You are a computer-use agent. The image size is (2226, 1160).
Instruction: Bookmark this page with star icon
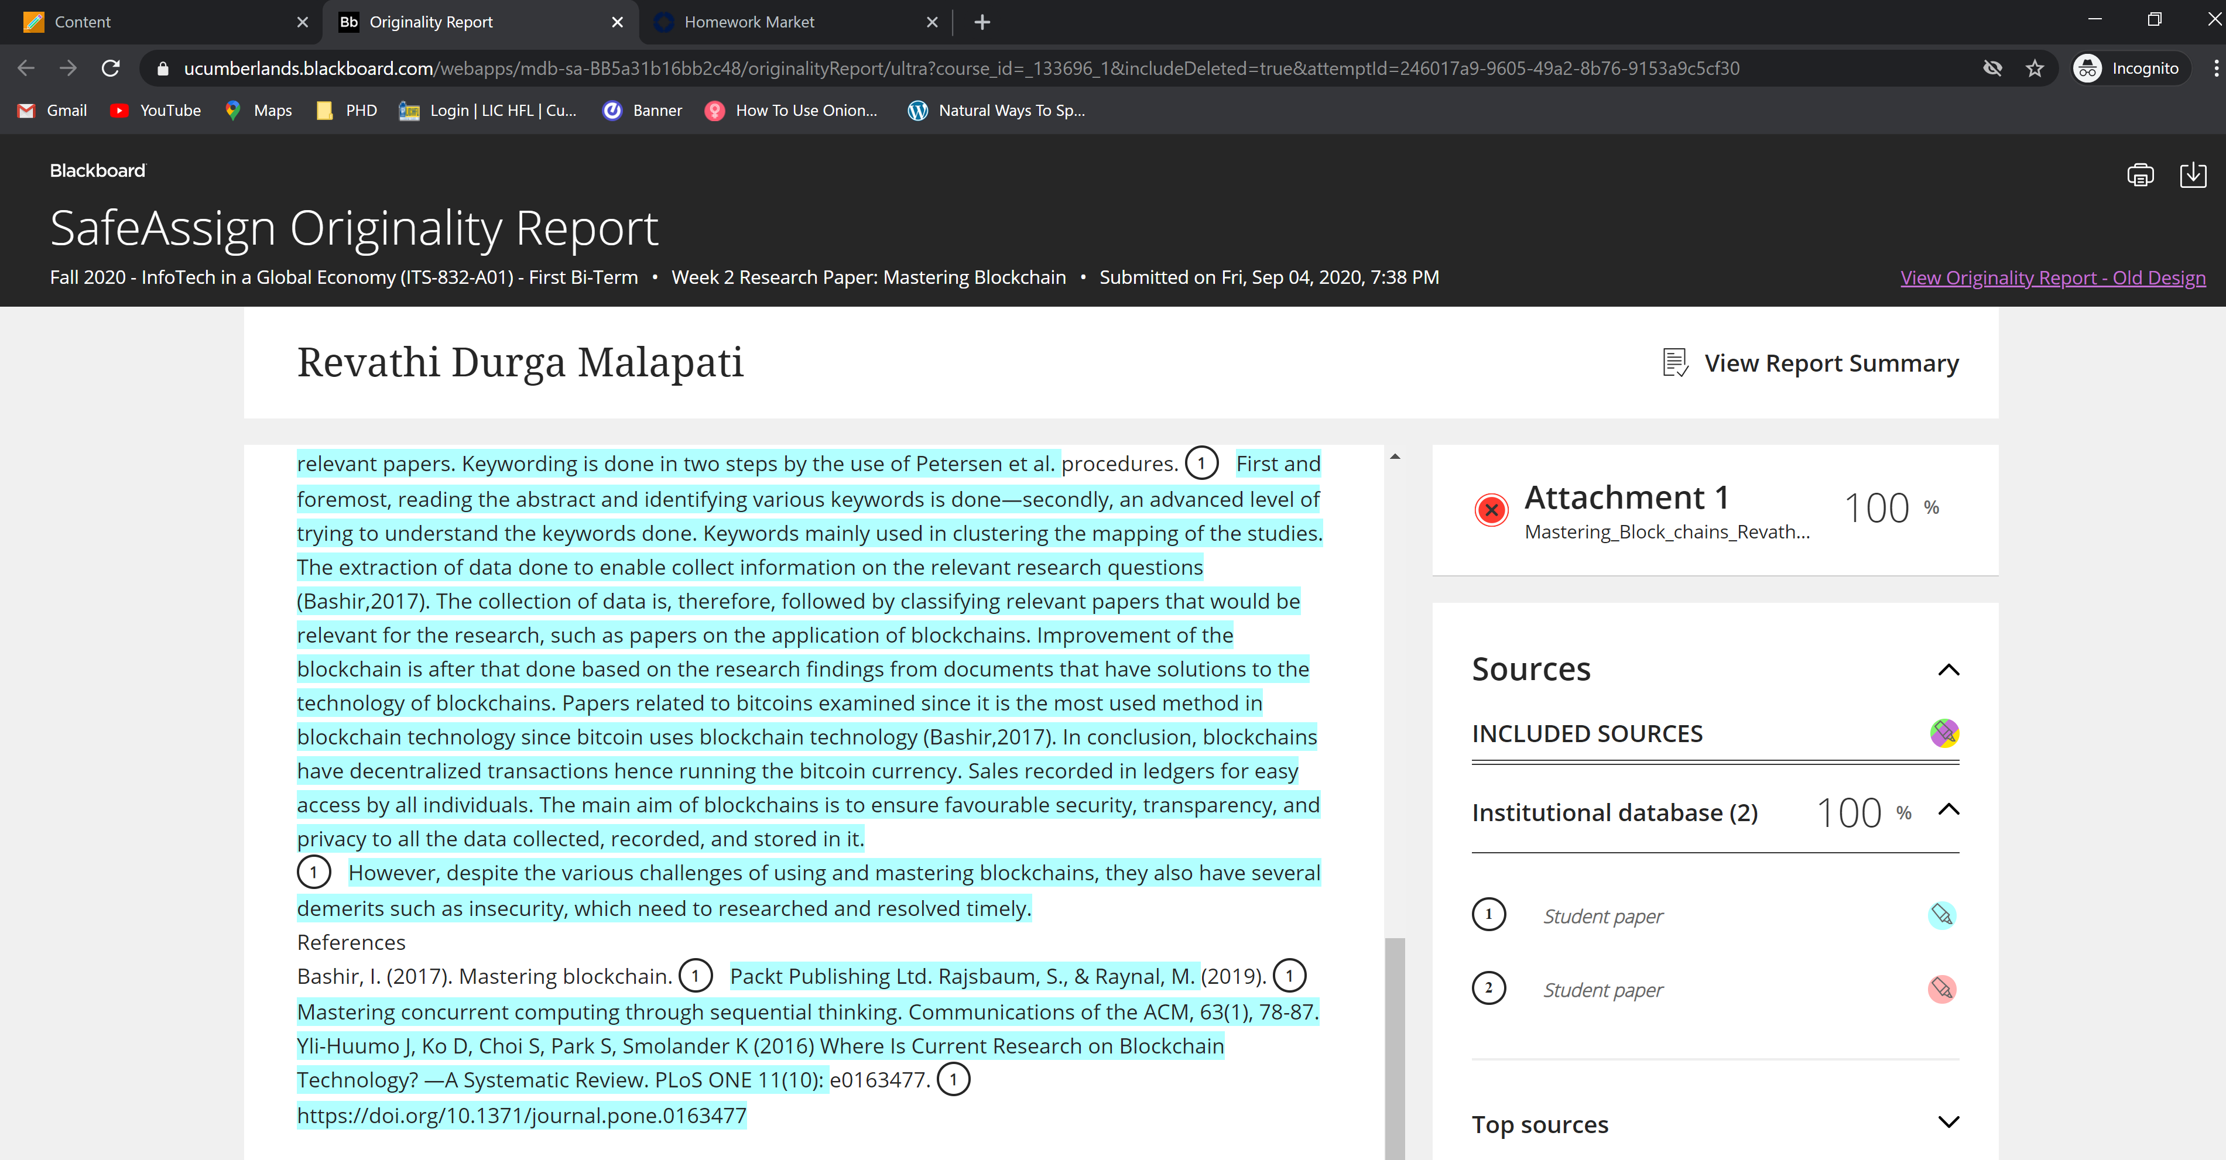coord(2034,68)
